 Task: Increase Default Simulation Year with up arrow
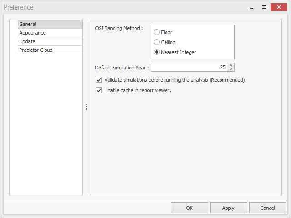pos(231,65)
